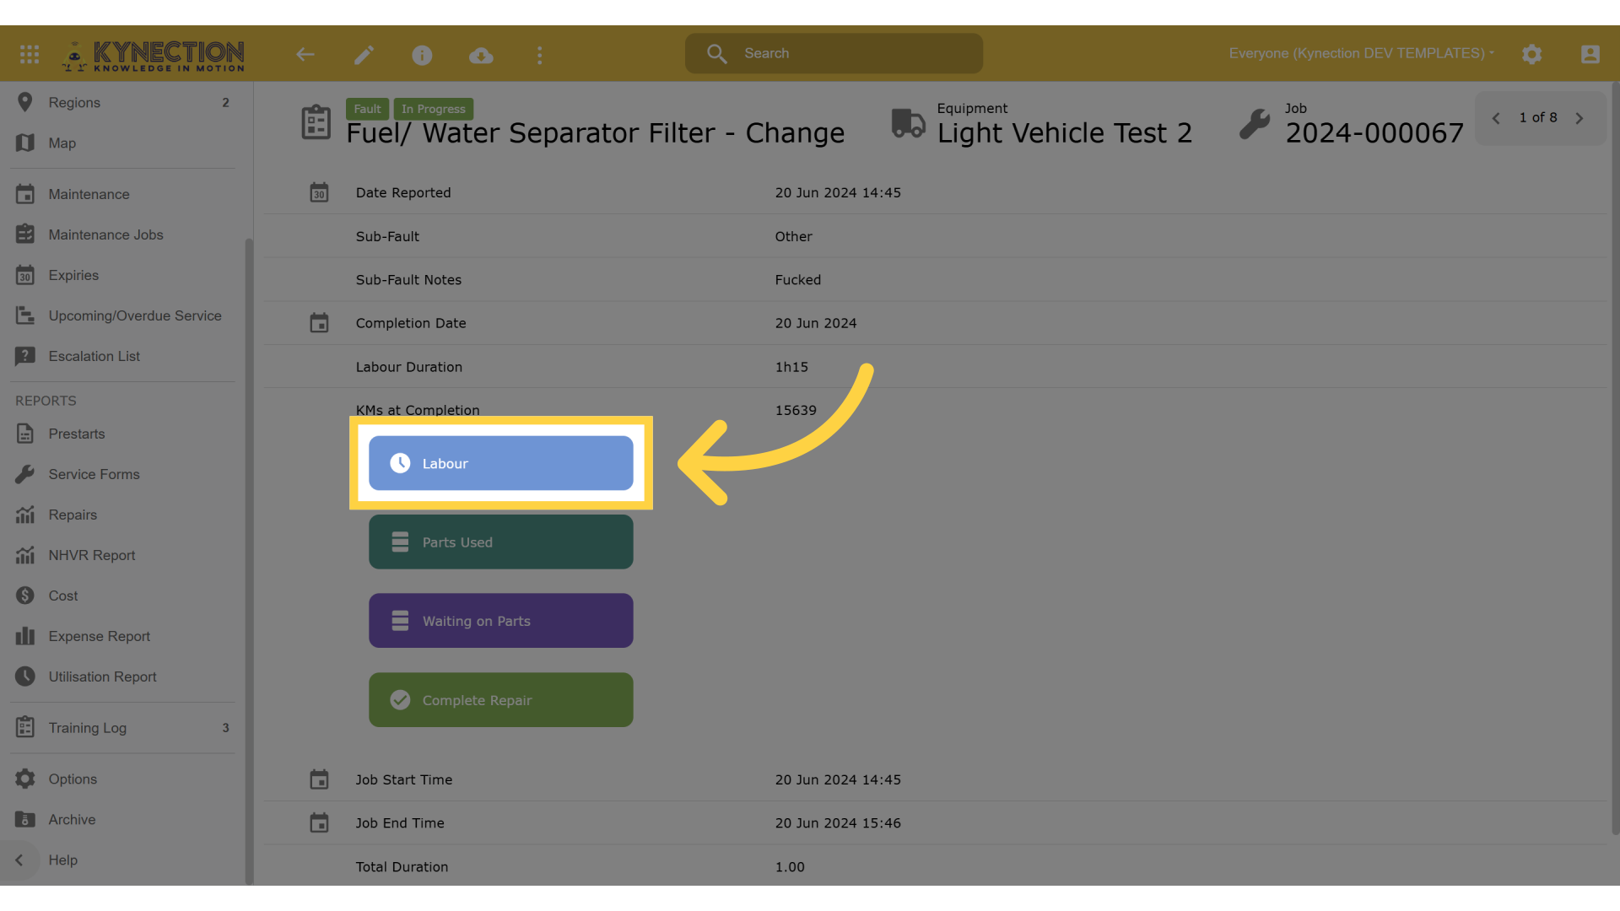Screen dimensions: 1620x911
Task: Click into the Search field
Action: coord(834,53)
